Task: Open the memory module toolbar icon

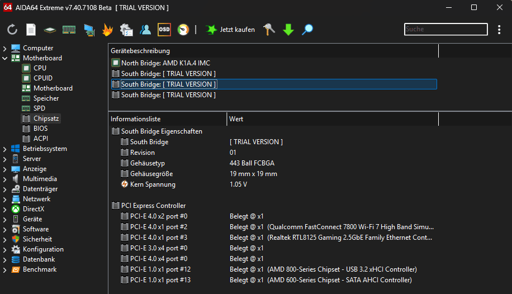Action: pos(69,30)
